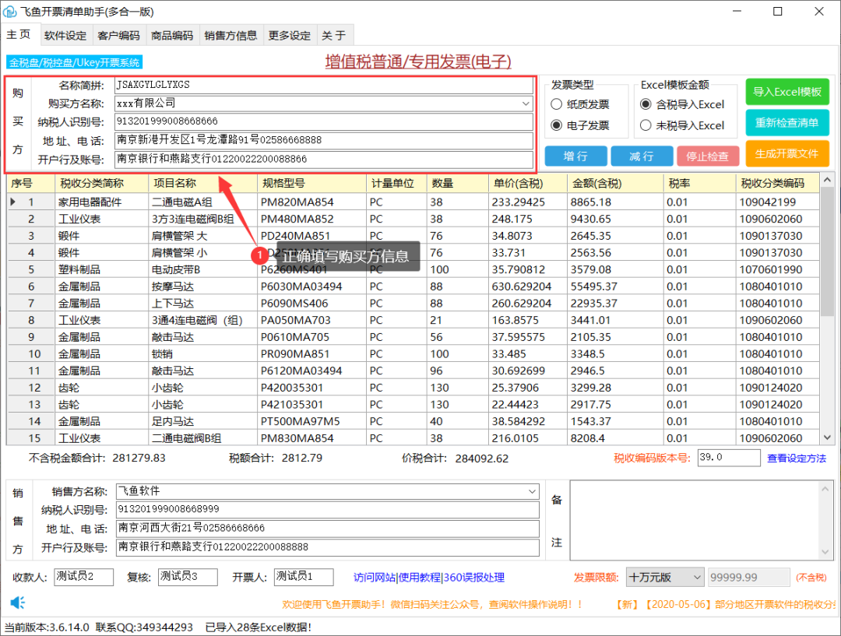Viewport: 841px width, 636px height.
Task: Click the table vertical scrollbar thumb
Action: (x=827, y=251)
